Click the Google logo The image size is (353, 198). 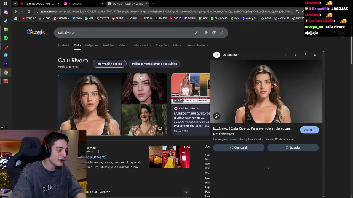36,32
